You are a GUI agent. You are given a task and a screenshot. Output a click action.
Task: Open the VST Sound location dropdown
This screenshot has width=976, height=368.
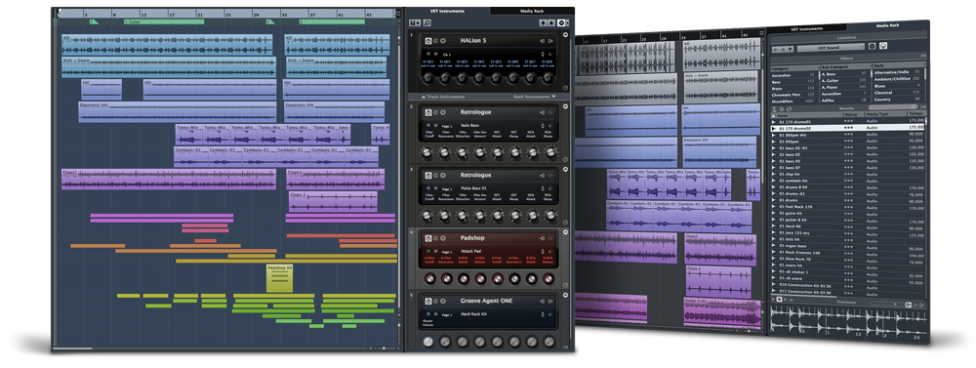coord(832,47)
